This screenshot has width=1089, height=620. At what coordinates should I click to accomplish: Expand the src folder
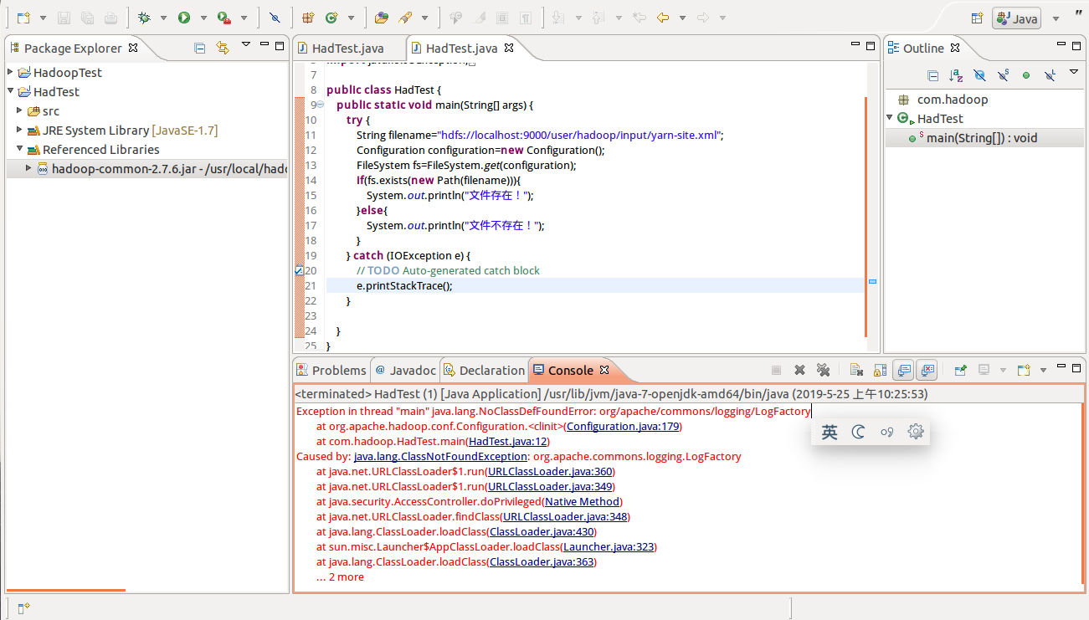tap(19, 110)
